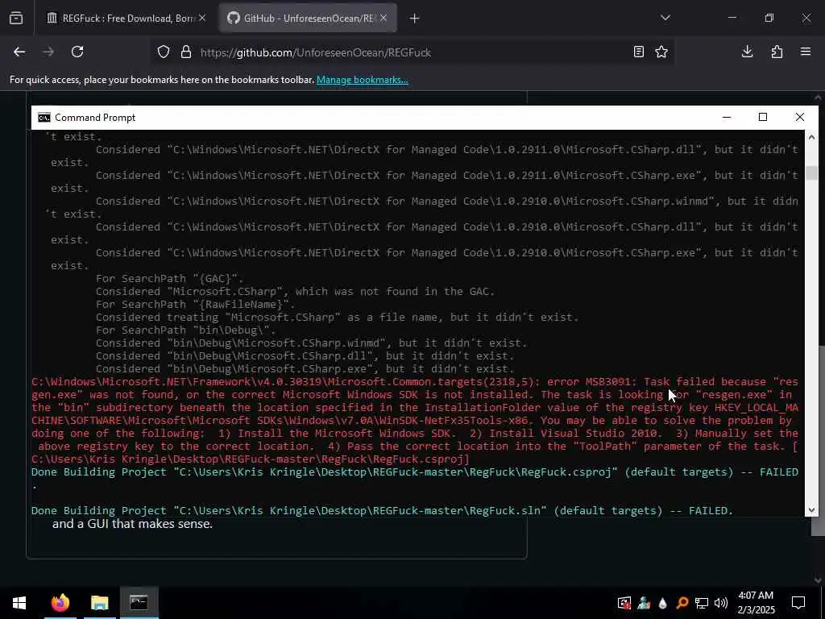Click 'error MSB3091' text in console
The width and height of the screenshot is (825, 619).
tap(592, 381)
